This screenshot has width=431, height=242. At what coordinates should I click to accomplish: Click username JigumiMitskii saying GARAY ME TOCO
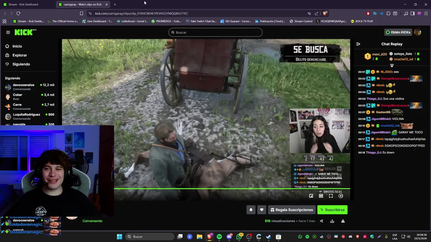380,132
